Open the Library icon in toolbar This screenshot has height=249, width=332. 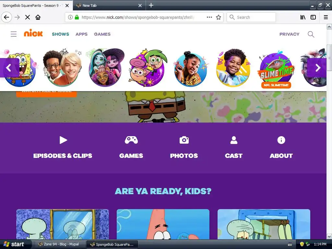coord(303,17)
